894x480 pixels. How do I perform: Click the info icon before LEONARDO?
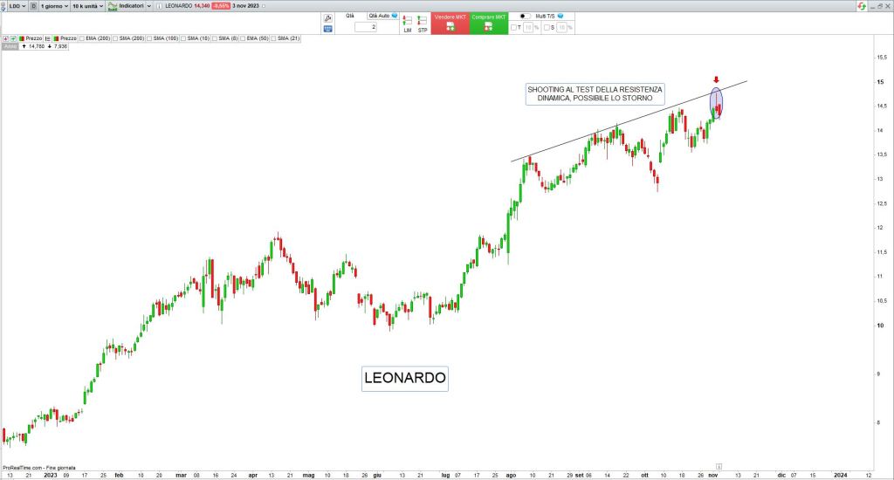pyautogui.click(x=159, y=6)
